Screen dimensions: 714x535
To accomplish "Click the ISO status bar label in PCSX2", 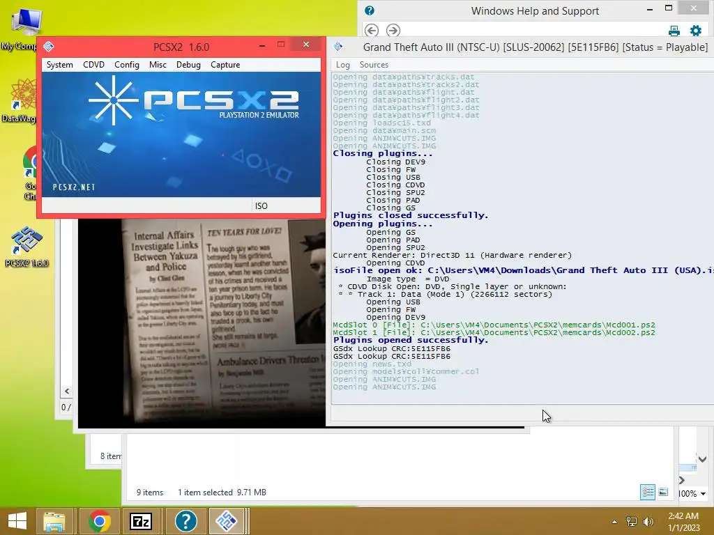I will (261, 206).
